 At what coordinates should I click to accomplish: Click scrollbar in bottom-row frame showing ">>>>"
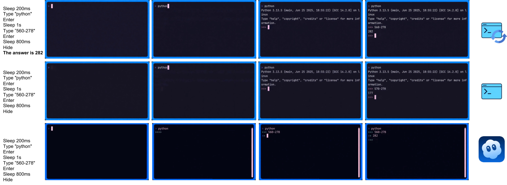[x=252, y=153]
